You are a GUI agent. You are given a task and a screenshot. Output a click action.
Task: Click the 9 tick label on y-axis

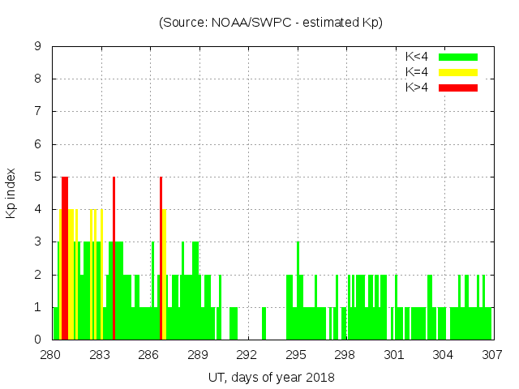(x=38, y=46)
